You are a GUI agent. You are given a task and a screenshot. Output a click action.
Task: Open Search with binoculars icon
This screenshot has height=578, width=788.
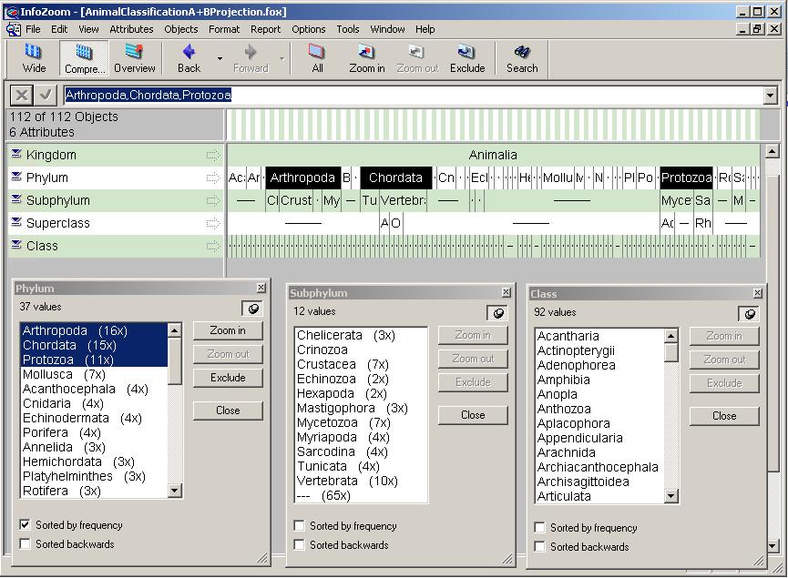[522, 58]
